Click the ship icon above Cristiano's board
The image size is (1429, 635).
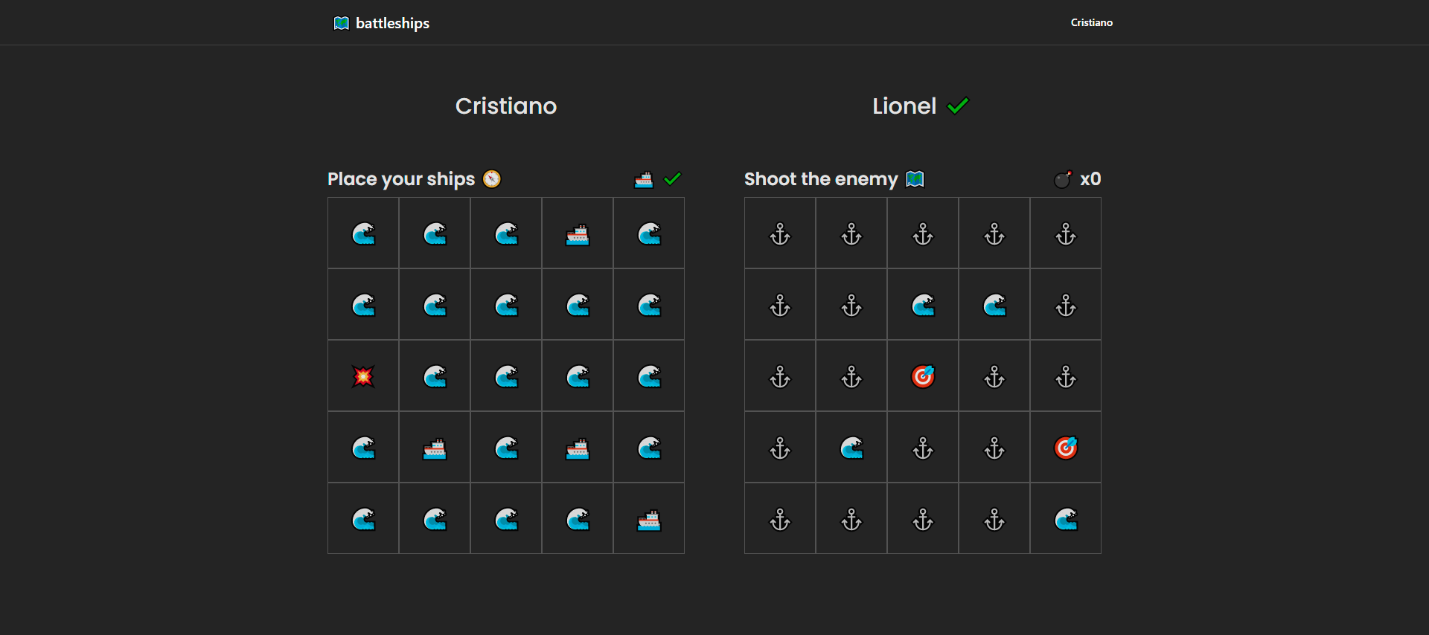click(x=644, y=179)
